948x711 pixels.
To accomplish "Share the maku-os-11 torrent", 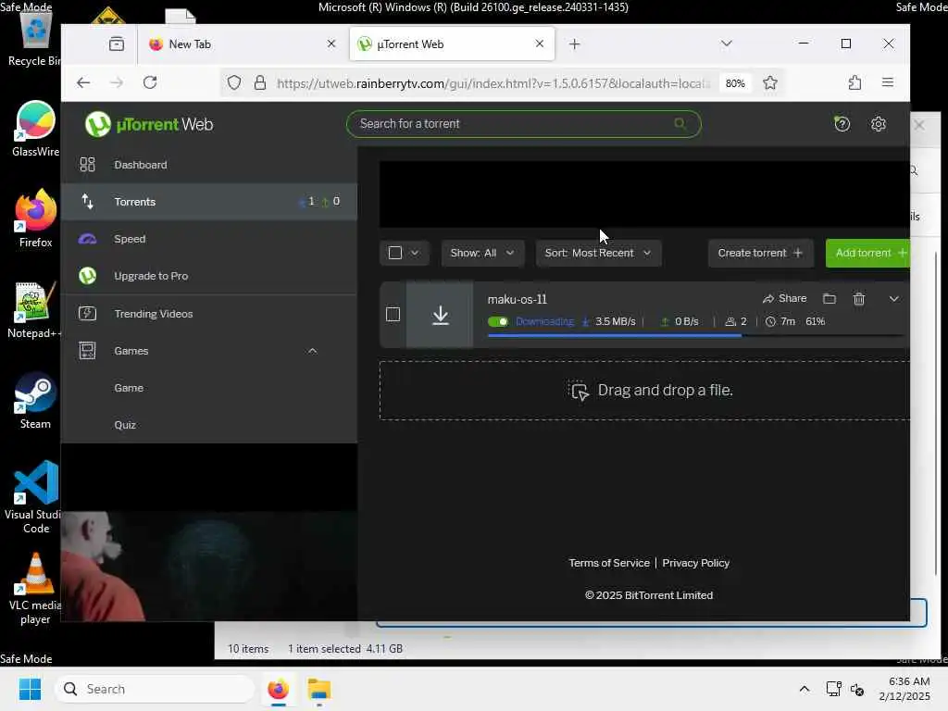I will (x=785, y=299).
